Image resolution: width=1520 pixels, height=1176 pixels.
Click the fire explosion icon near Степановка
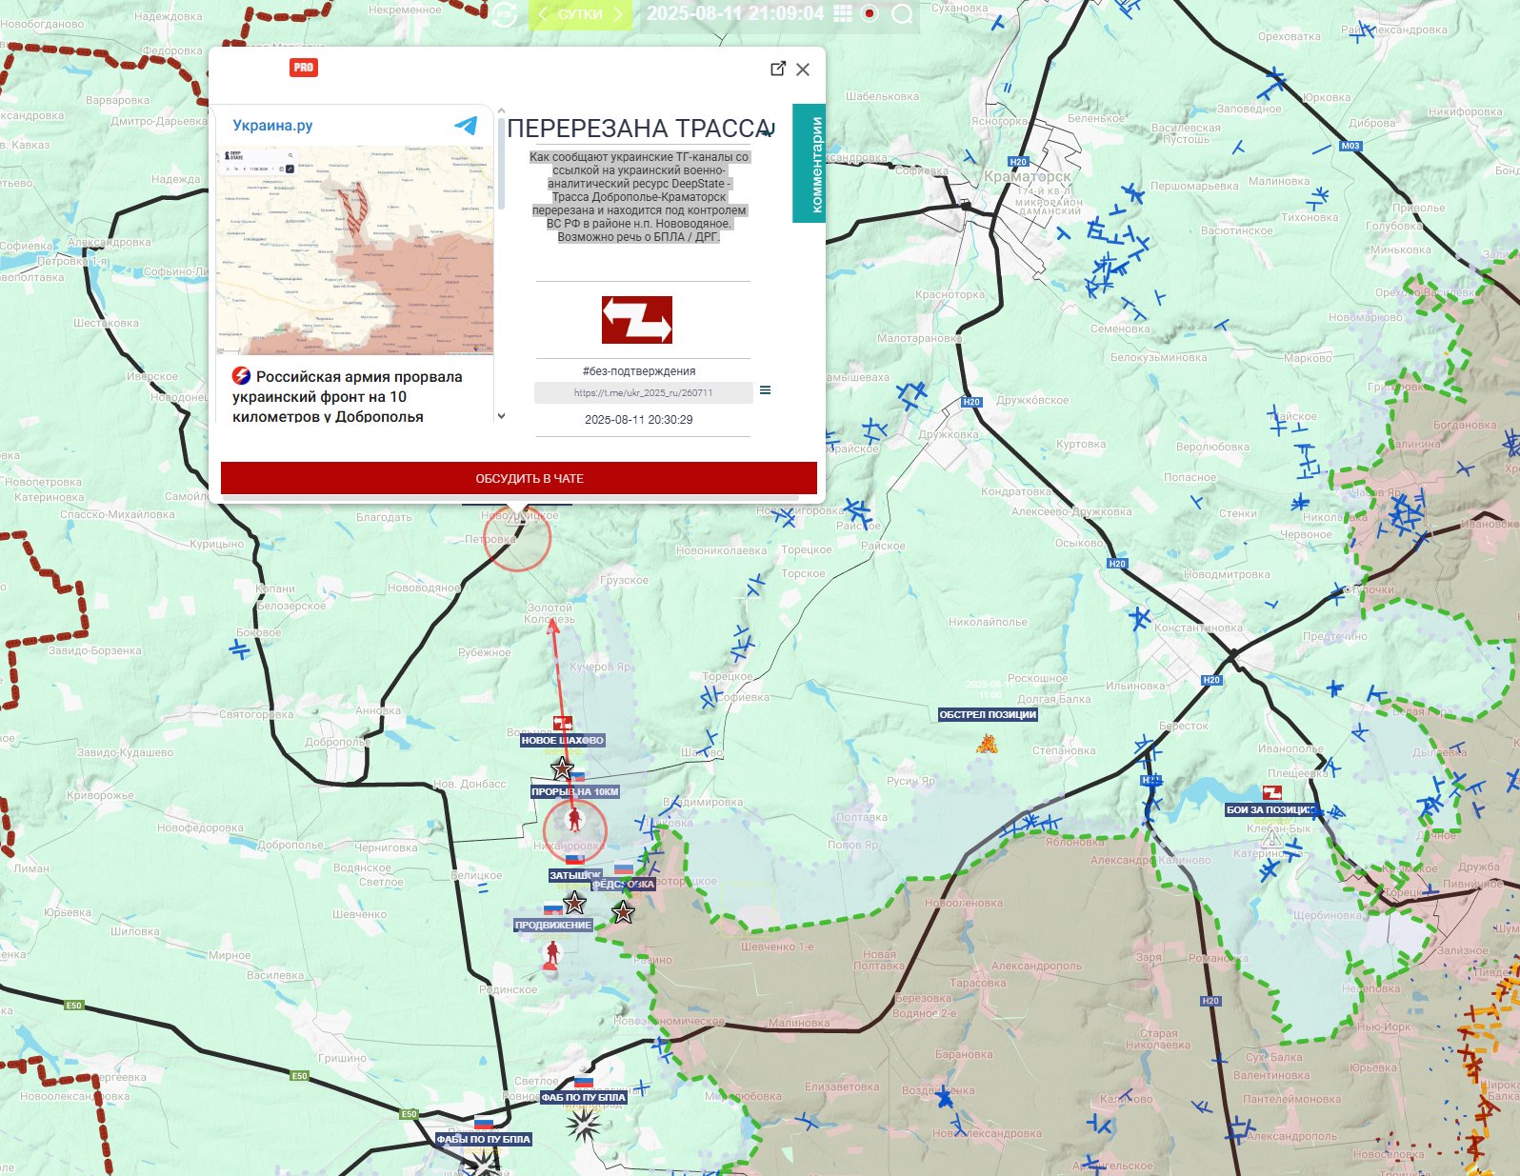987,743
